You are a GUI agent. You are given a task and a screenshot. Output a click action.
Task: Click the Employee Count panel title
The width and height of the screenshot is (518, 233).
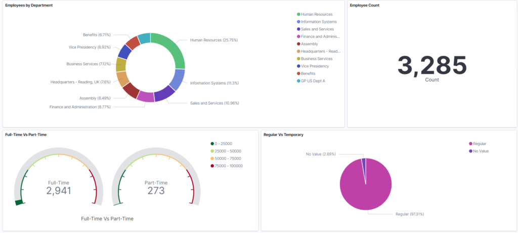(x=365, y=5)
